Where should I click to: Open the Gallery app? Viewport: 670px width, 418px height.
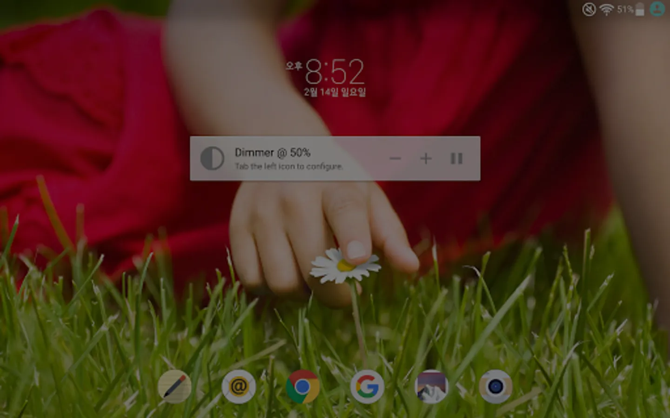(431, 386)
